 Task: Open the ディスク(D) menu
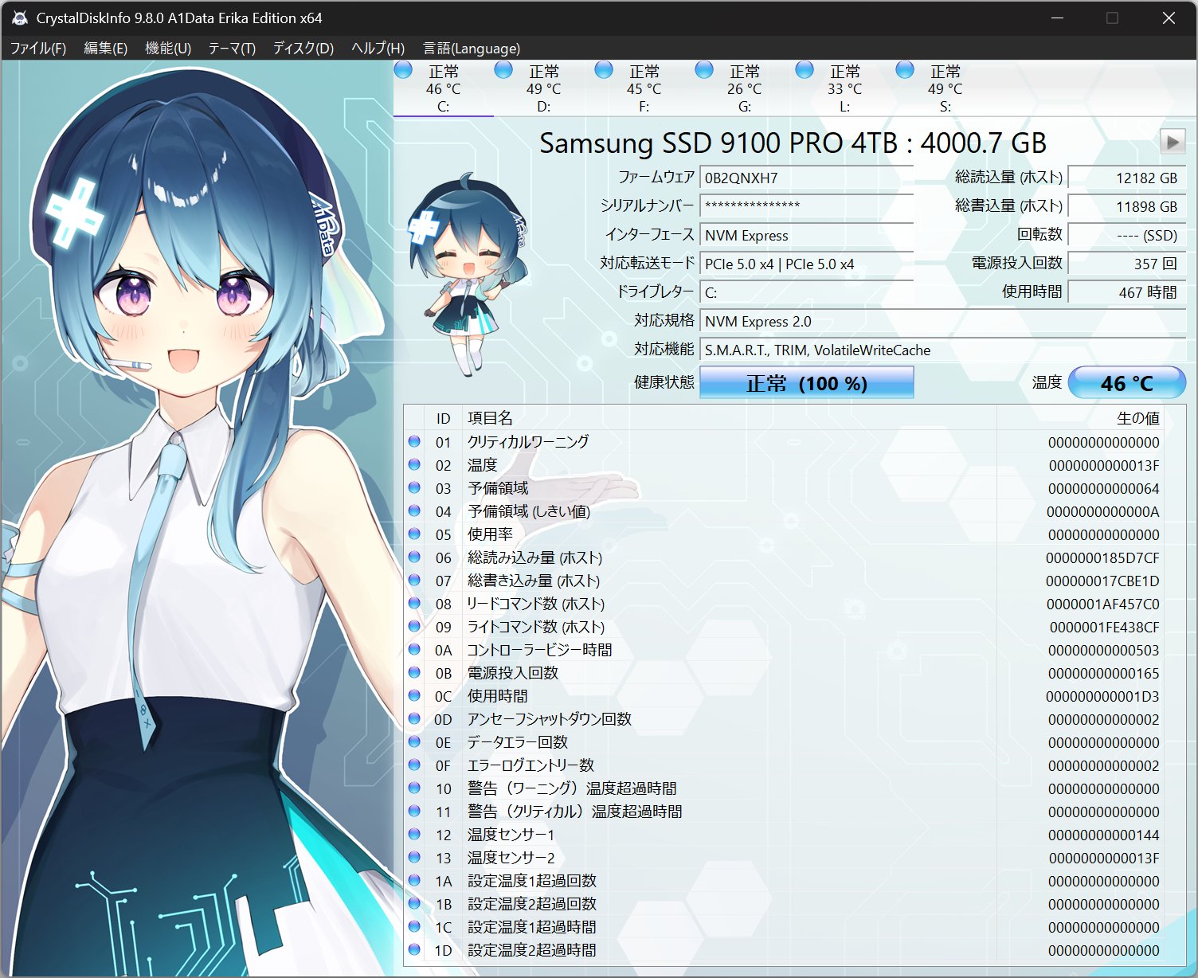point(303,48)
